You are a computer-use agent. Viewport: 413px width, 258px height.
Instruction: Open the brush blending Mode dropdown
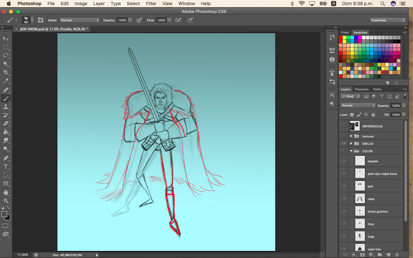[79, 20]
